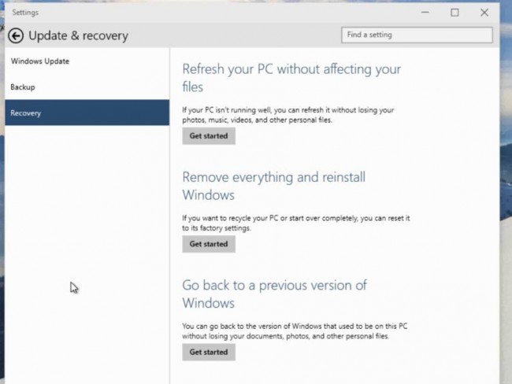Click the 'You can go back to the version' description
512x384 pixels.
click(295, 330)
